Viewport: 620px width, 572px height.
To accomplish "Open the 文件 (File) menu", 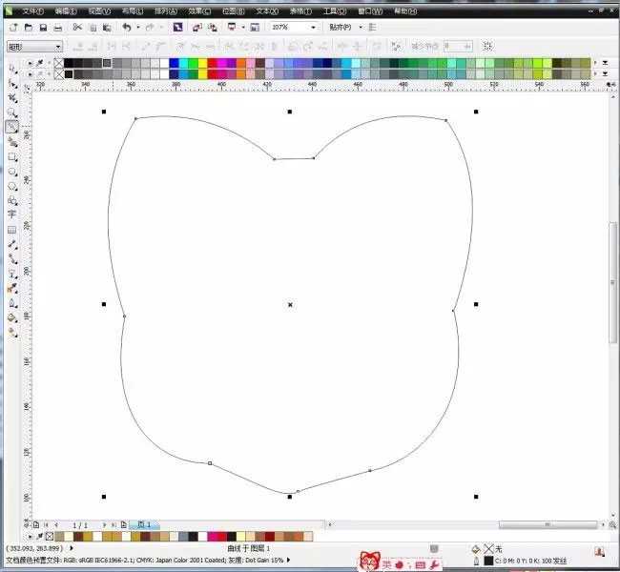I will tap(32, 11).
